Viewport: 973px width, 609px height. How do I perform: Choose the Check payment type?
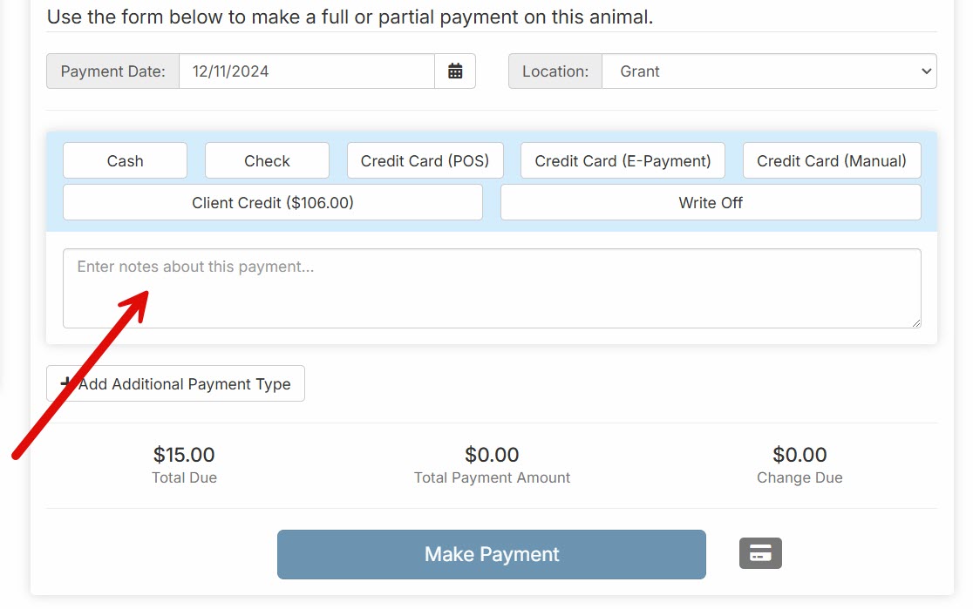pos(267,161)
